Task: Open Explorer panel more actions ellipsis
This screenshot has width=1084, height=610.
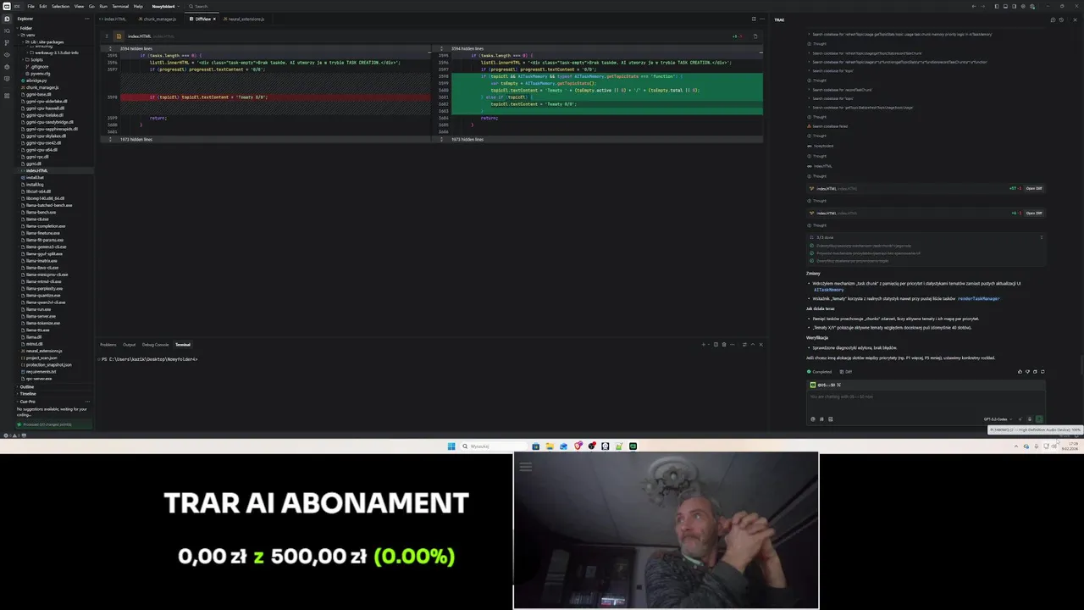Action: [x=87, y=19]
